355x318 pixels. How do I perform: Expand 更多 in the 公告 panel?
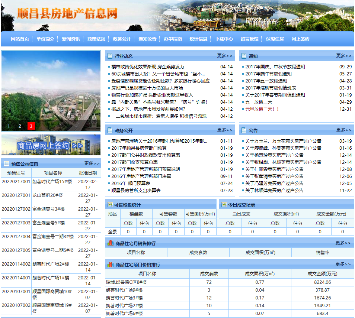343,130
